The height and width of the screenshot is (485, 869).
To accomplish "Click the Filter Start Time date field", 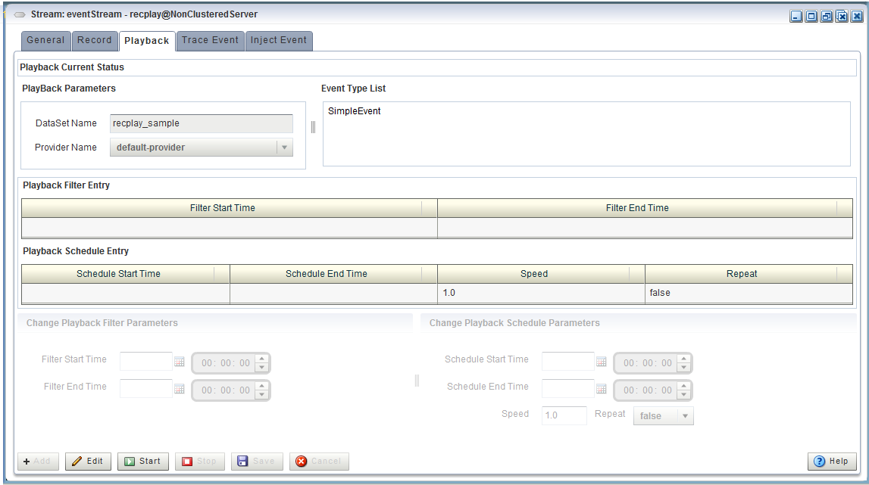I will coord(145,362).
